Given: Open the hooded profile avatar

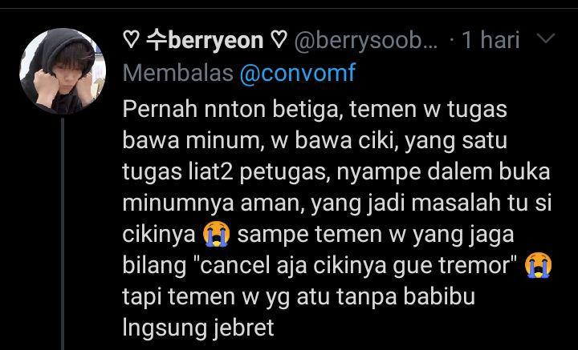Looking at the screenshot, I should tap(63, 71).
